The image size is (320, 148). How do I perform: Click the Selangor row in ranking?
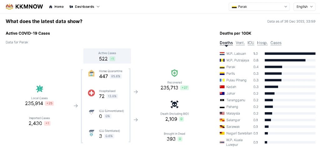coord(233,120)
